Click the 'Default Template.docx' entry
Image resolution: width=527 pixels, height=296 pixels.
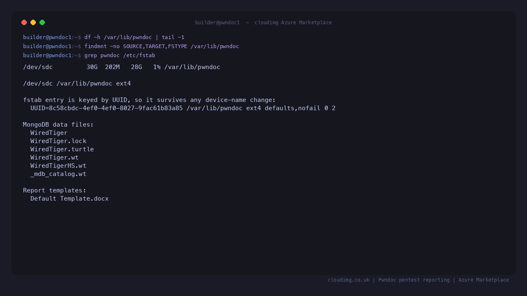[x=70, y=199]
